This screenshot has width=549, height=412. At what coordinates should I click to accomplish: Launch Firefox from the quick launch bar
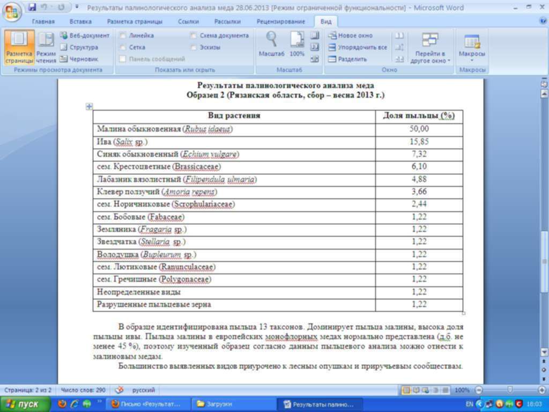62,404
